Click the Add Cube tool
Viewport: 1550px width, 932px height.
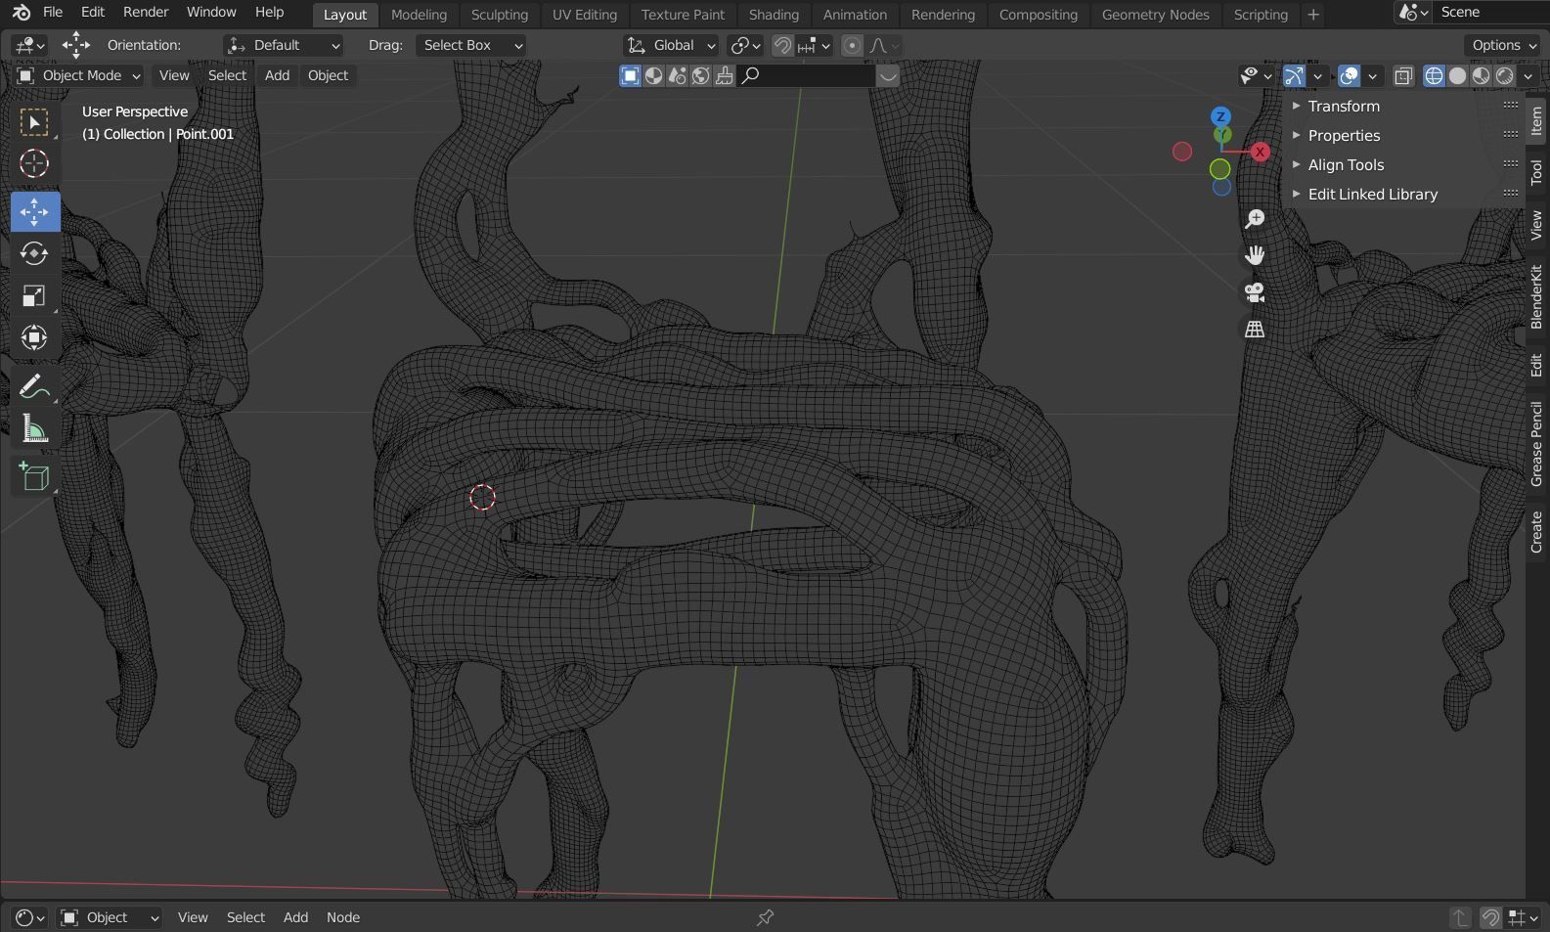pyautogui.click(x=34, y=477)
